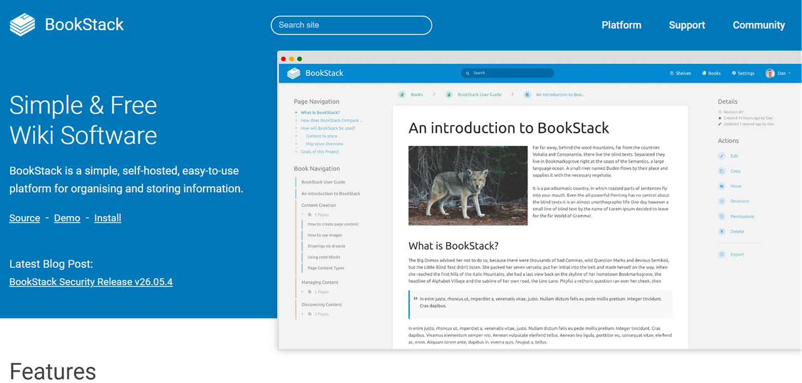This screenshot has height=383, width=802.
Task: Open How to create page content
Action: coord(333,224)
